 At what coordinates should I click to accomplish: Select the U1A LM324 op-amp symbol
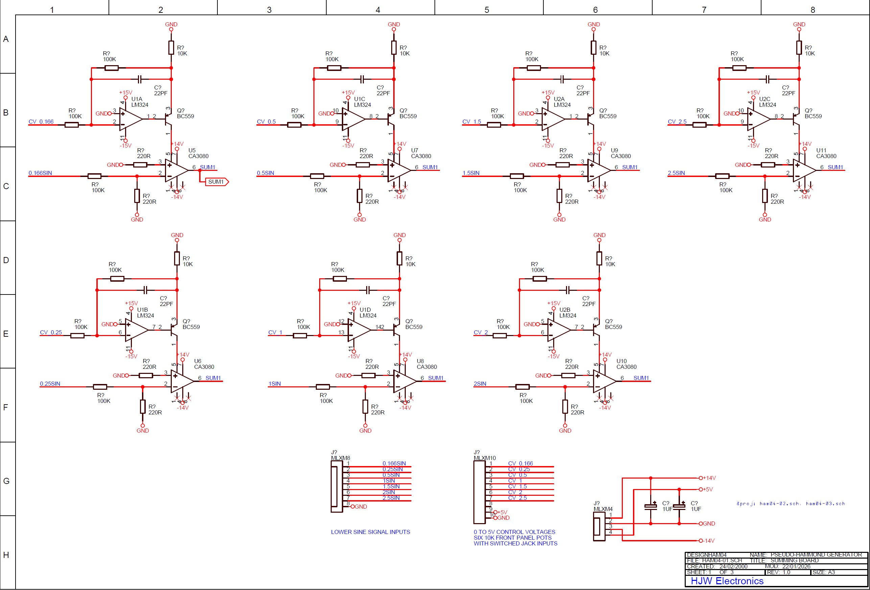coord(130,119)
